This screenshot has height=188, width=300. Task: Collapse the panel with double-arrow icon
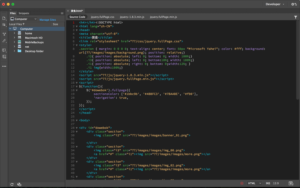tap(10, 10)
